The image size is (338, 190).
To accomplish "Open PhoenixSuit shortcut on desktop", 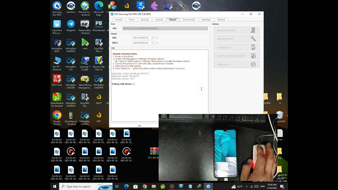I will [85, 9].
